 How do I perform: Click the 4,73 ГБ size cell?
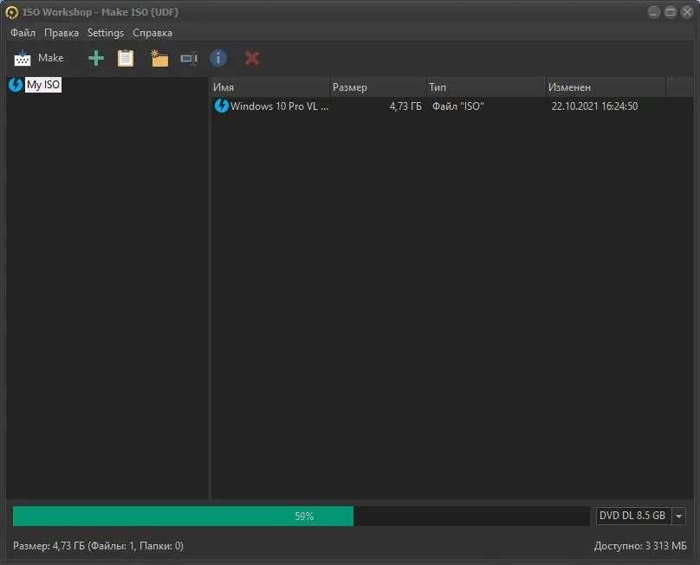[x=405, y=106]
